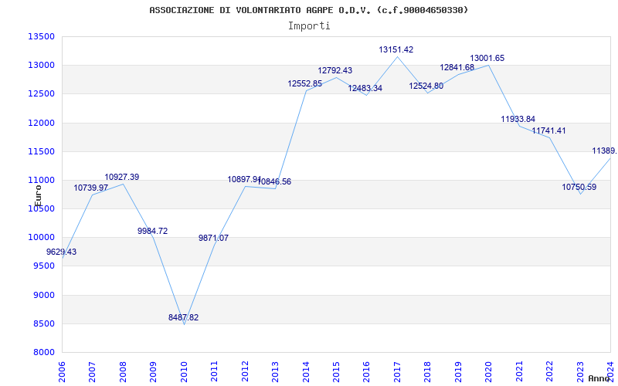
Task: Click the 13151.42 peak data label
Action: (x=396, y=49)
